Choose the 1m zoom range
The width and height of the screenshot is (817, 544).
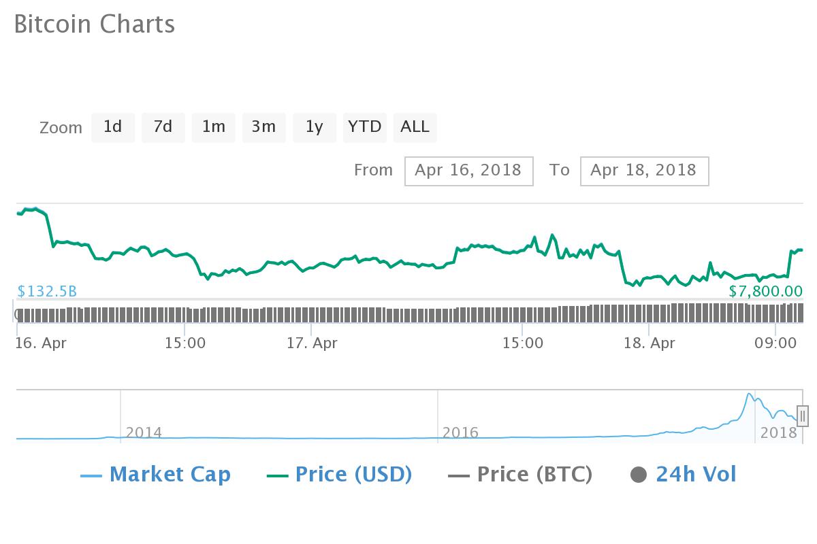click(214, 127)
